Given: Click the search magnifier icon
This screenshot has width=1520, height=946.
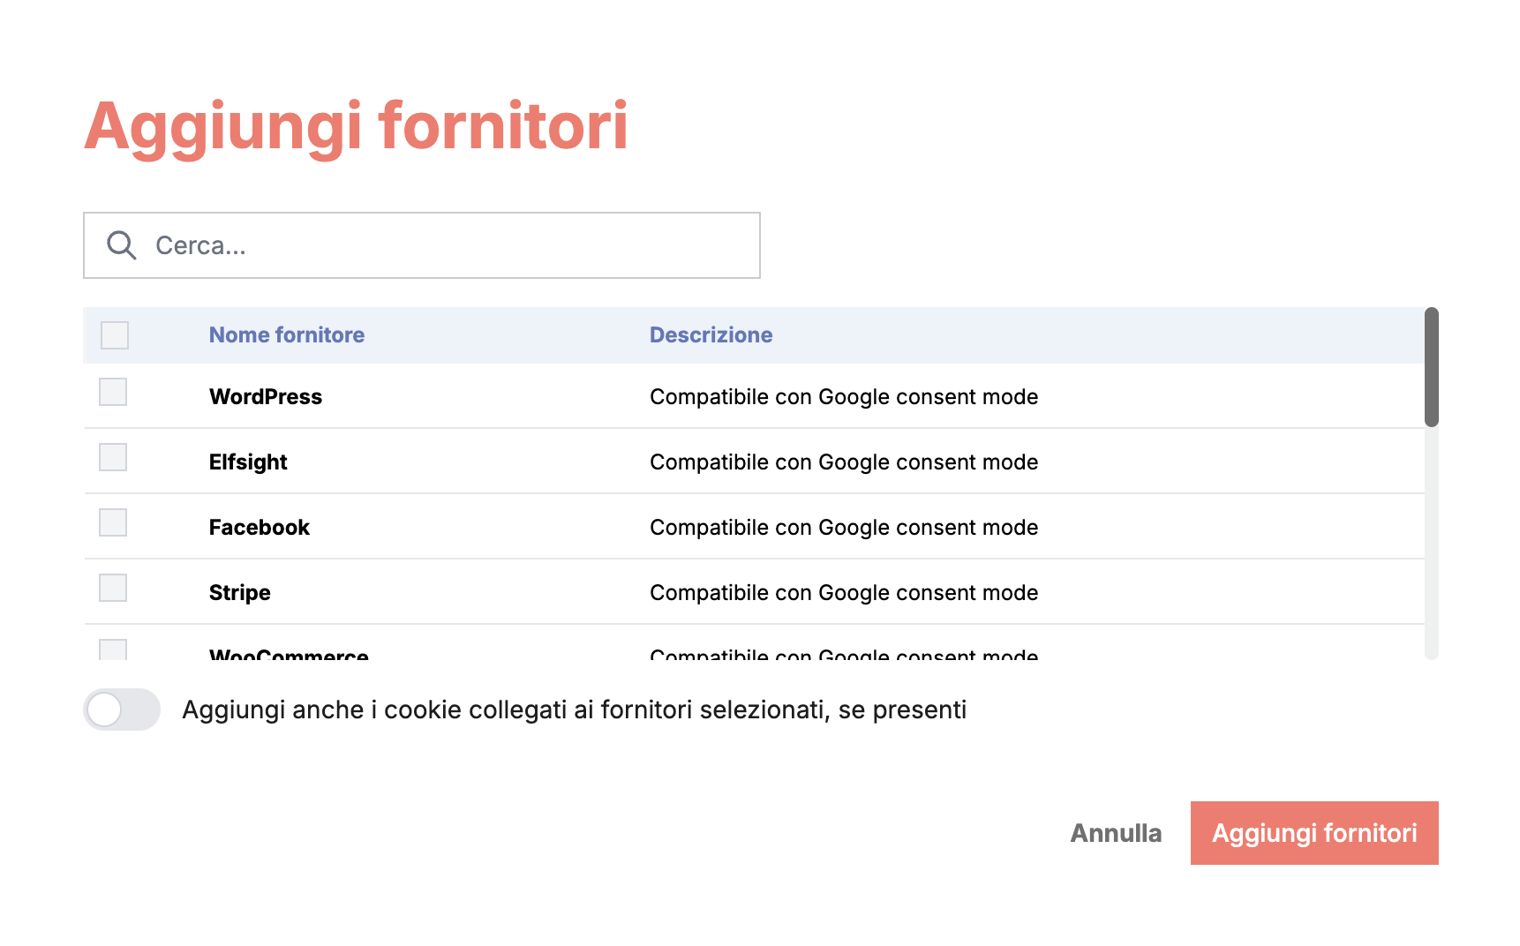Looking at the screenshot, I should 122,245.
